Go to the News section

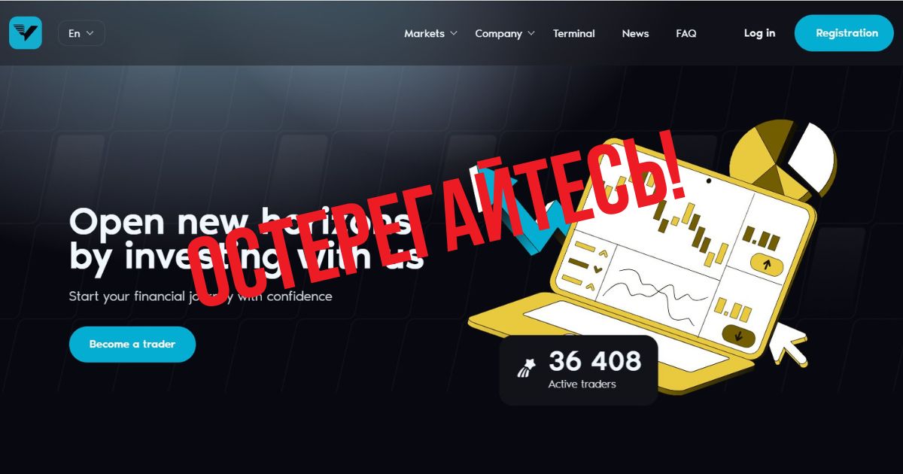(x=635, y=33)
